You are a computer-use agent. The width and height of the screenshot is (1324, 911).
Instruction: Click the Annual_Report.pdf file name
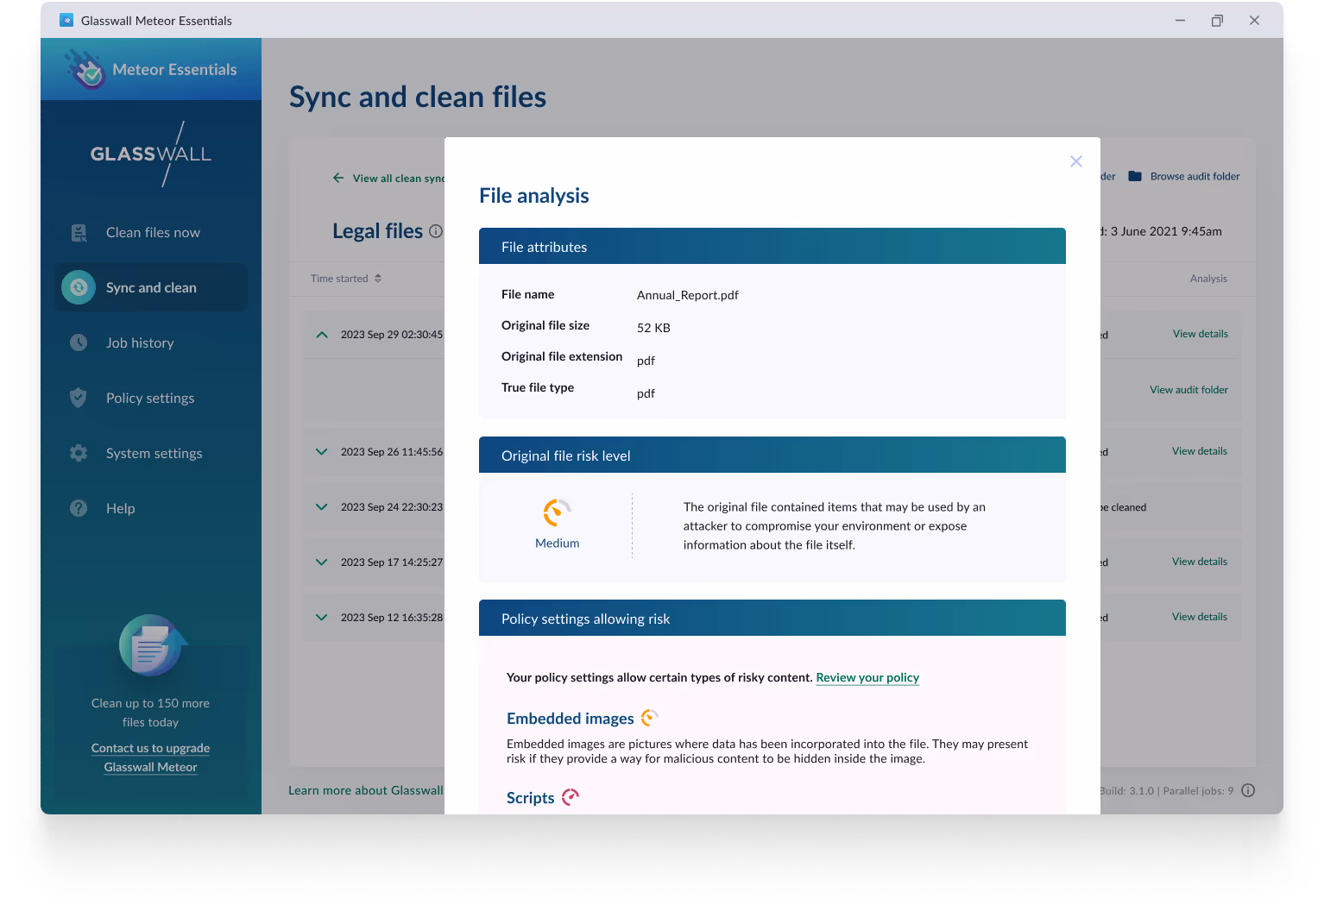(688, 295)
